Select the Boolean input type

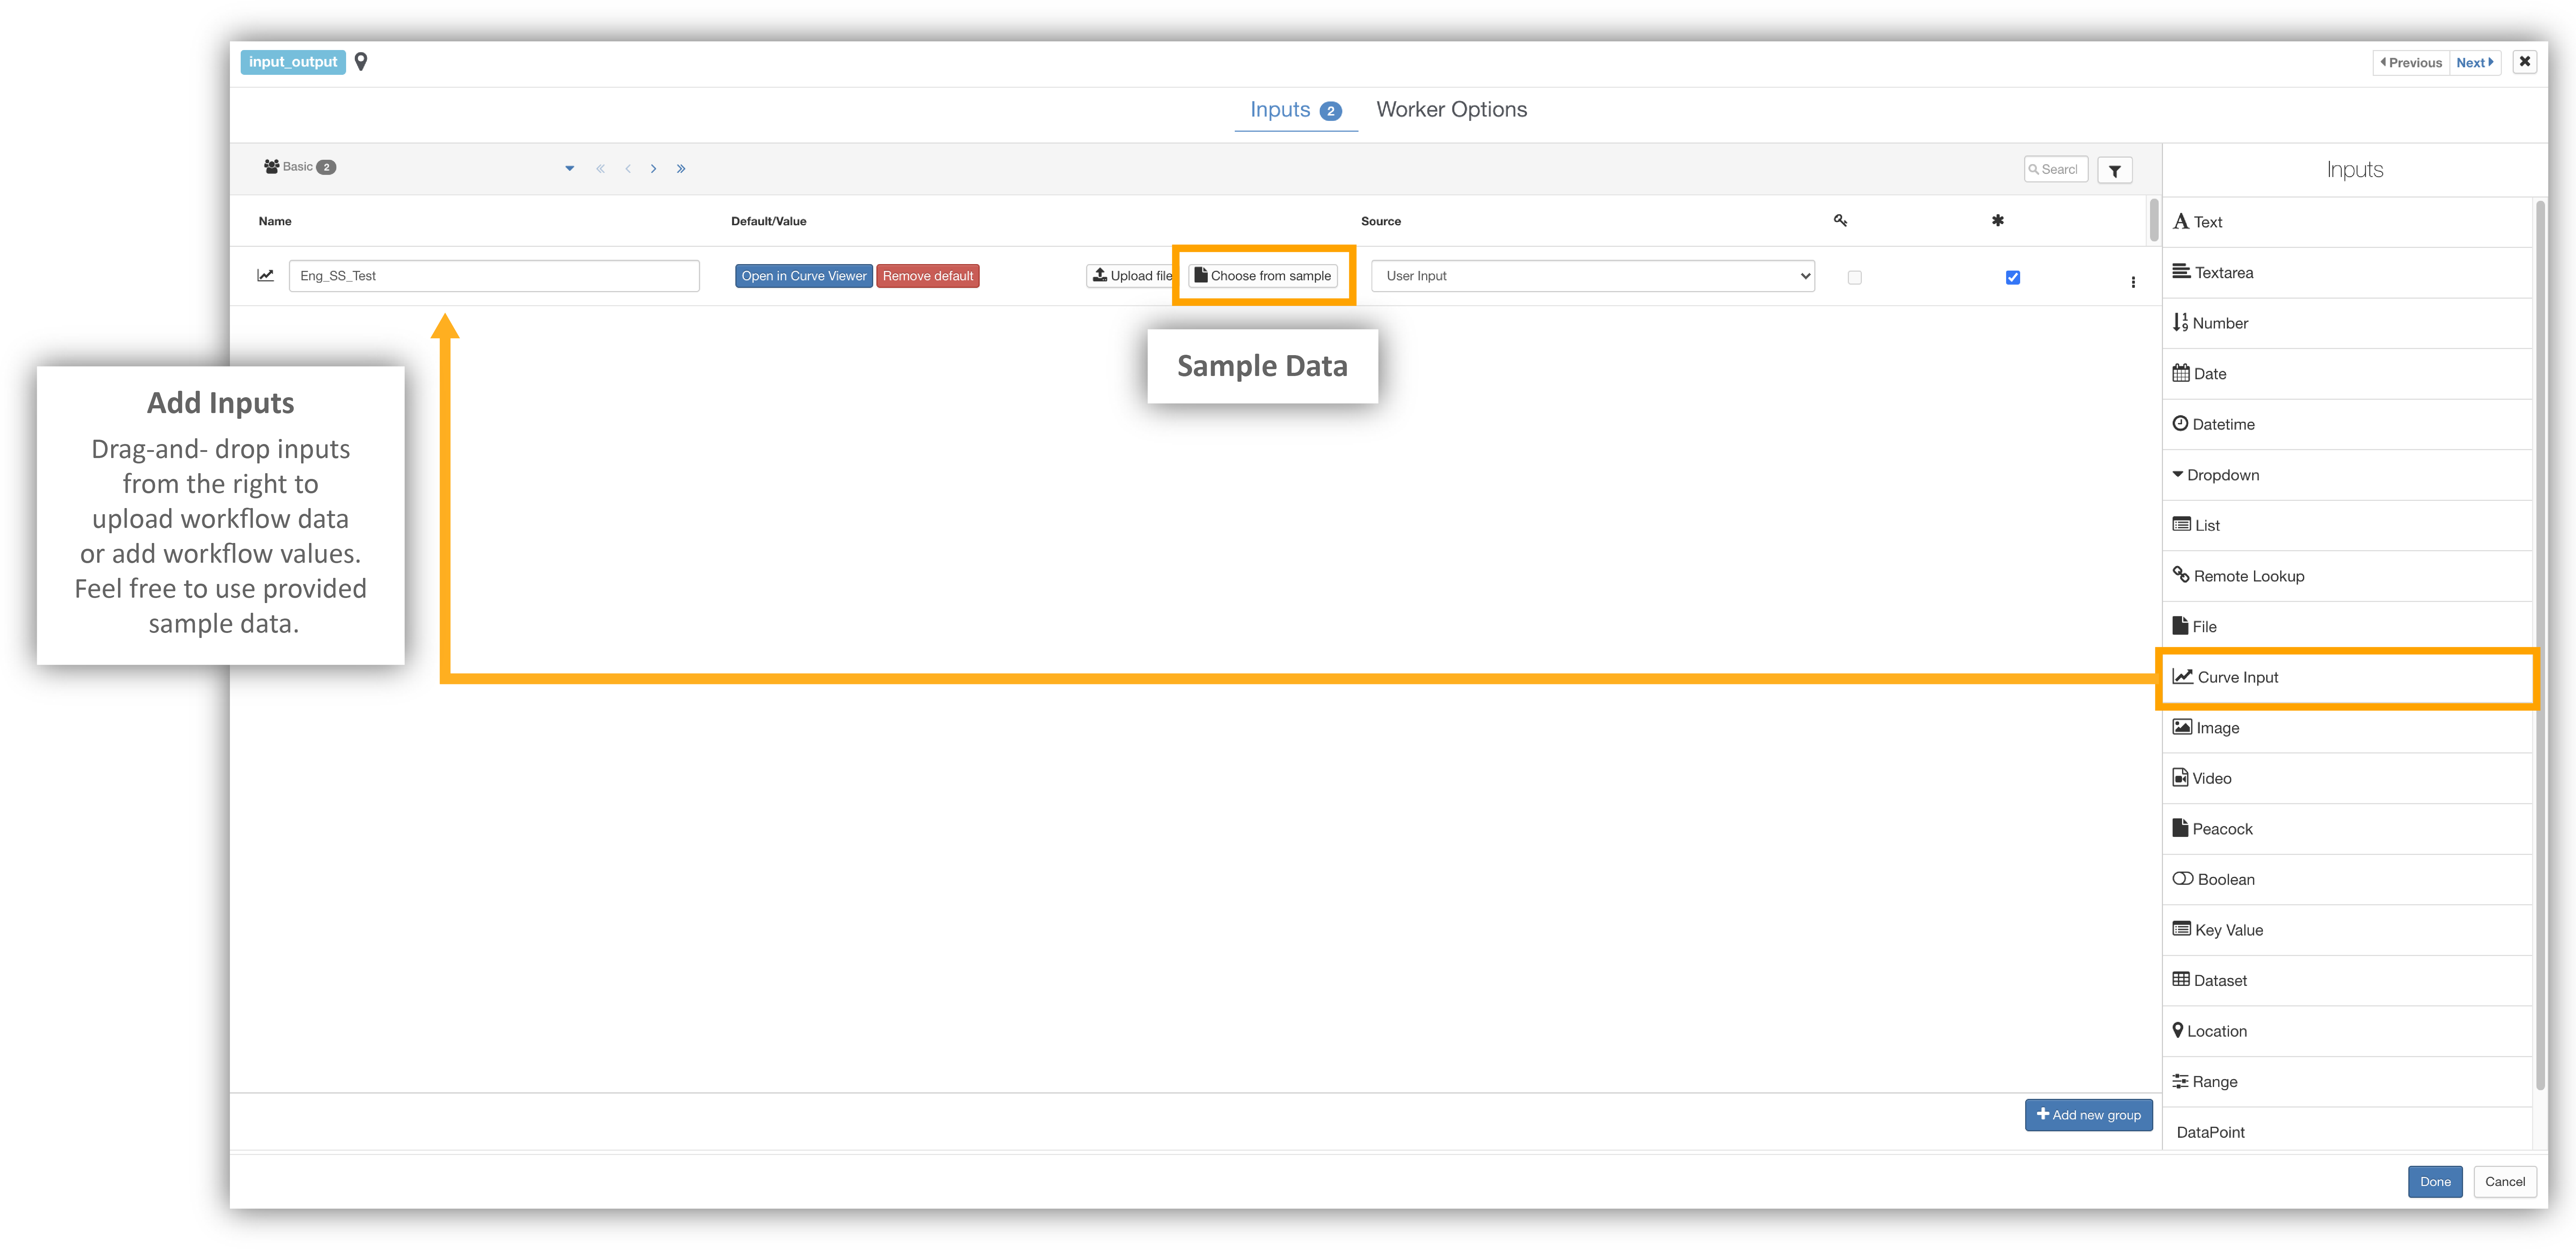pyautogui.click(x=2224, y=879)
